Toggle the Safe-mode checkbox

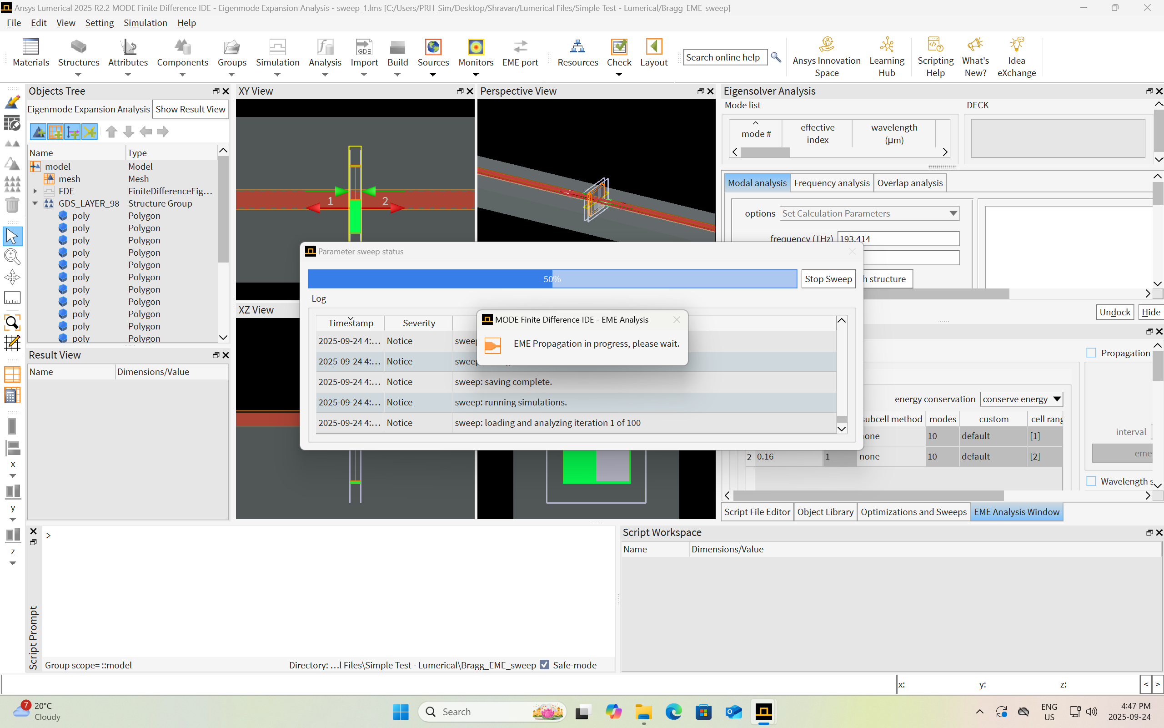(x=544, y=665)
